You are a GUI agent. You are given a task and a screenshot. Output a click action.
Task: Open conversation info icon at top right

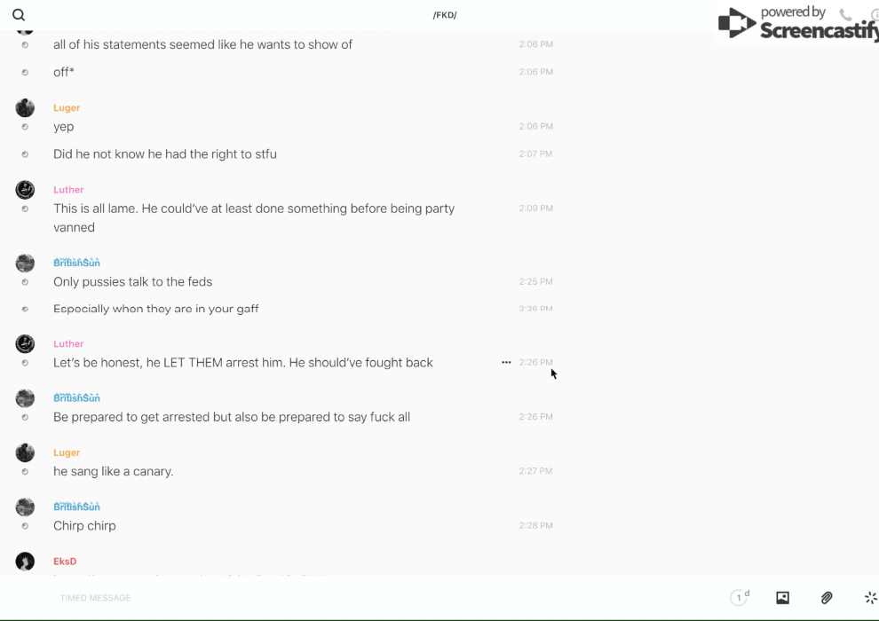coord(874,15)
